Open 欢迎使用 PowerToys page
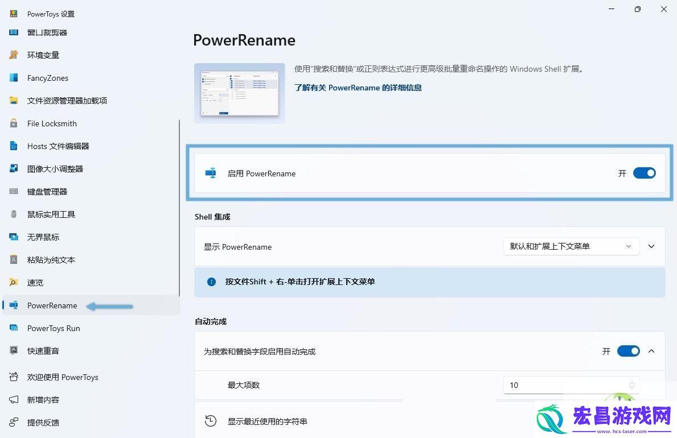 pyautogui.click(x=63, y=377)
